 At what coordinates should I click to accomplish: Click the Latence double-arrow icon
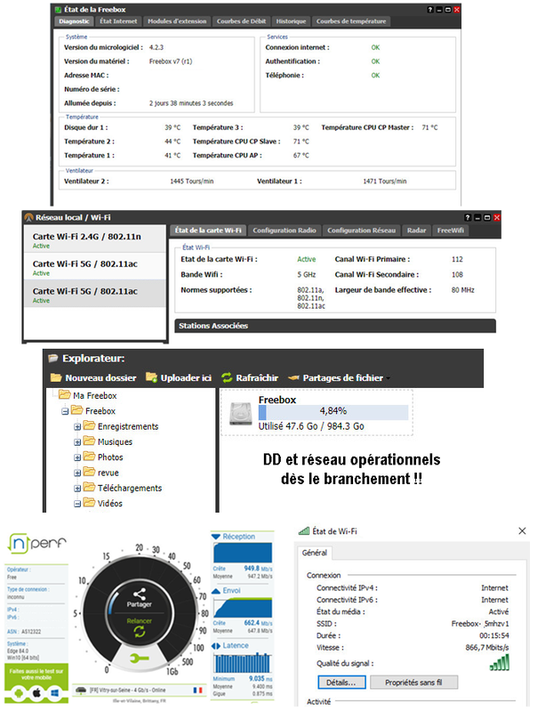pos(216,646)
